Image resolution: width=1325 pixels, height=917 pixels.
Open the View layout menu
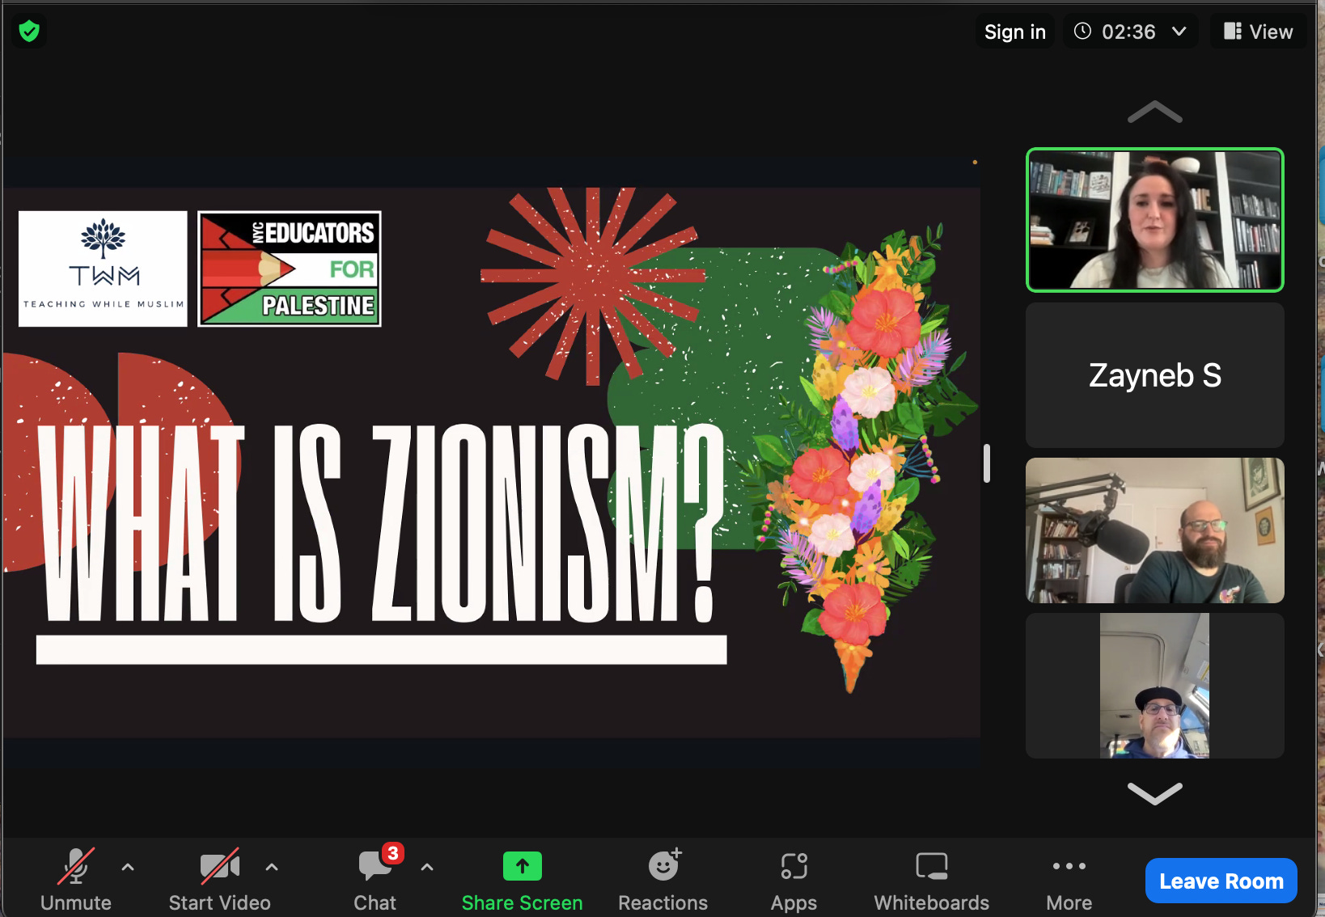tap(1259, 32)
